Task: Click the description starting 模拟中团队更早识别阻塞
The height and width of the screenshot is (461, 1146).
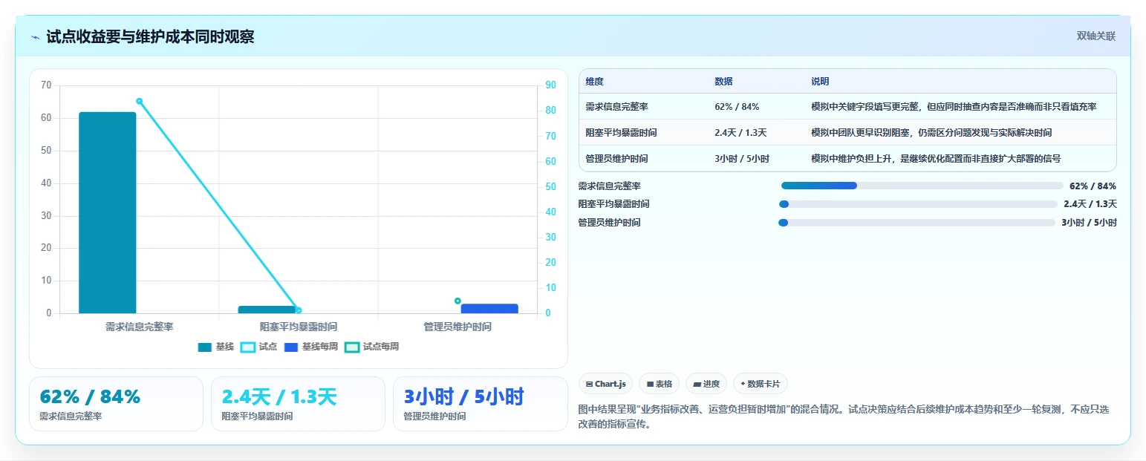Action: click(x=931, y=133)
